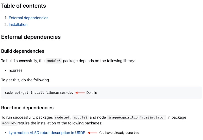The height and width of the screenshot is (140, 203).
Task: Open Lynxmotion AL5D robot description link
Action: [x=47, y=133]
